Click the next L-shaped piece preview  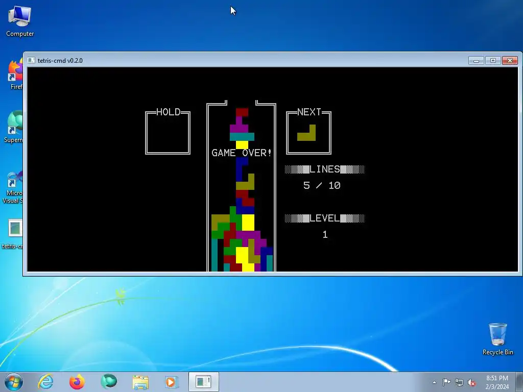pos(306,133)
